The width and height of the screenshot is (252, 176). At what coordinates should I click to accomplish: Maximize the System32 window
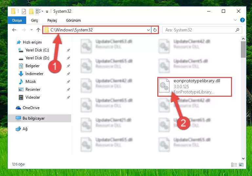[x=223, y=11]
